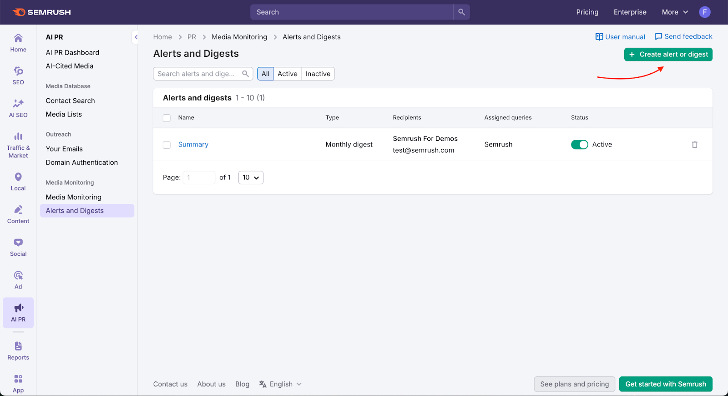
Task: Select Media Lists in the sidebar menu
Action: 64,114
